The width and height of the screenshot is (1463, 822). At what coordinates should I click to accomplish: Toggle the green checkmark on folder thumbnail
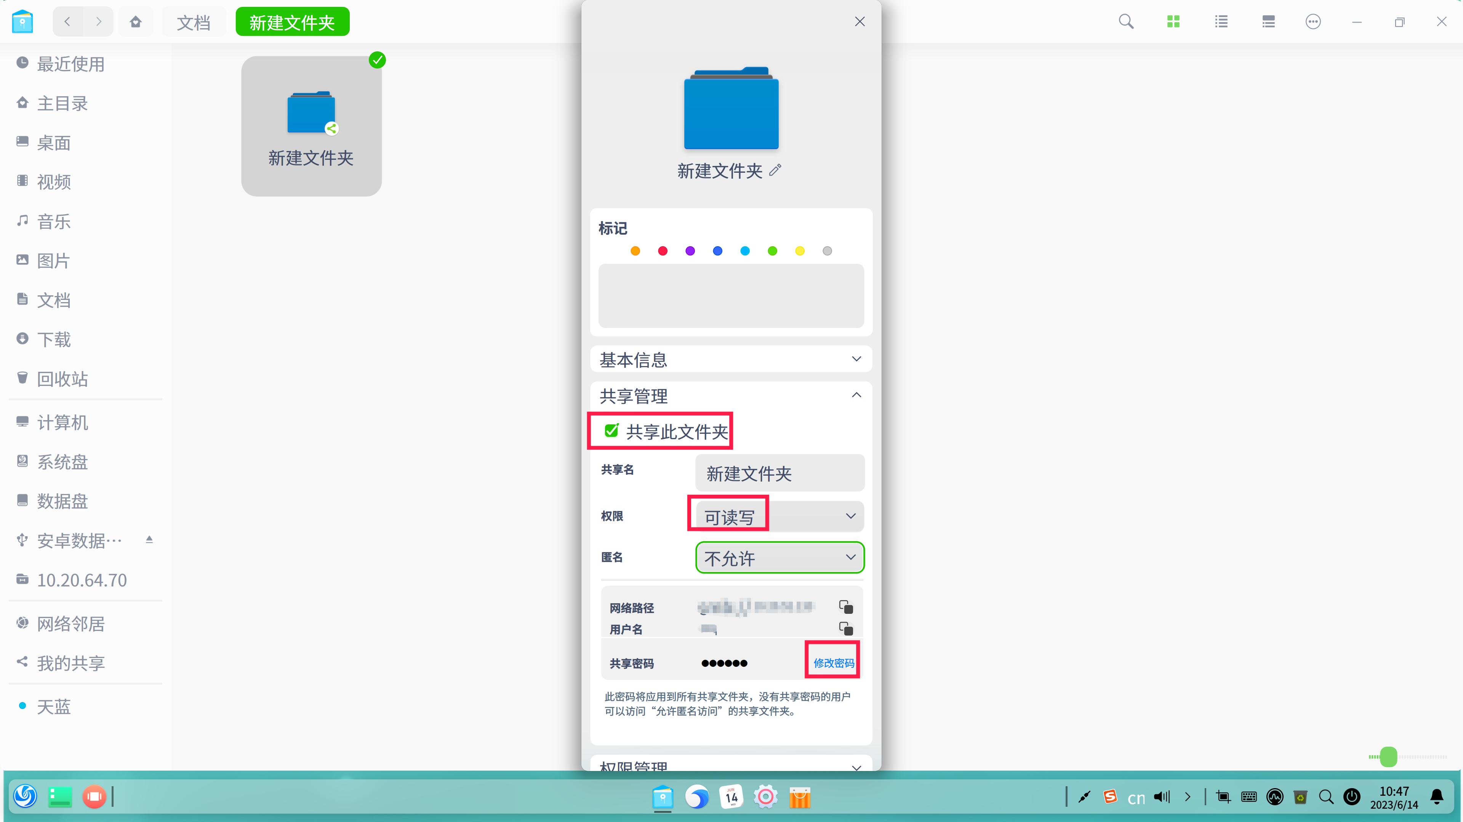tap(377, 60)
